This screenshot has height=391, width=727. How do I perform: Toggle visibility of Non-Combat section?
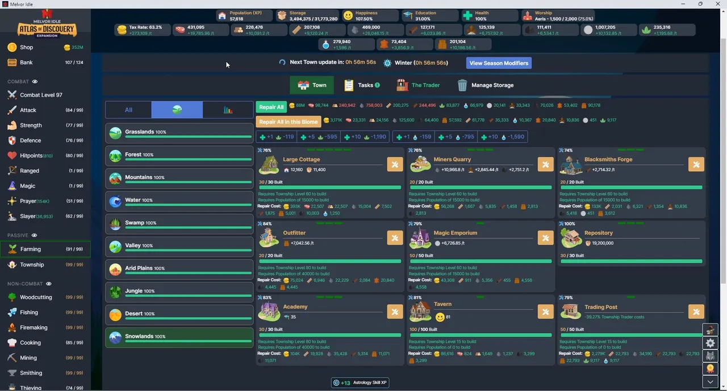[49, 284]
